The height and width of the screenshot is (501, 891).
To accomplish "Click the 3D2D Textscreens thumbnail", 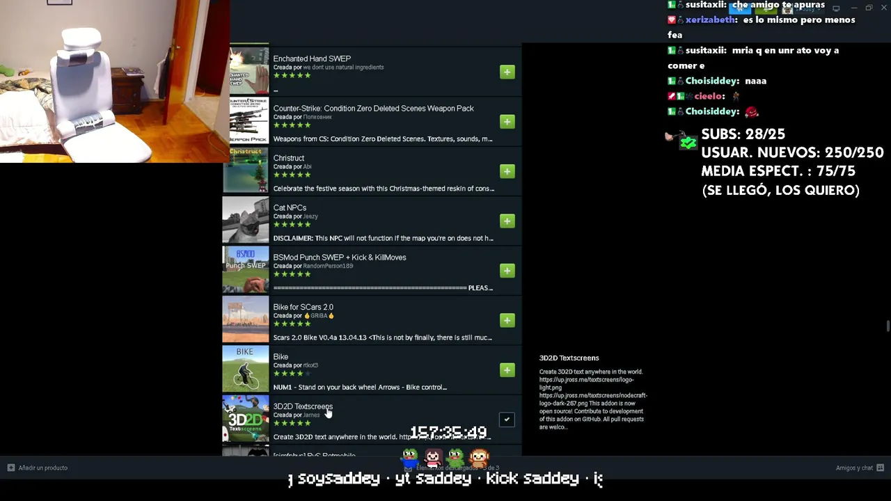I will (246, 419).
